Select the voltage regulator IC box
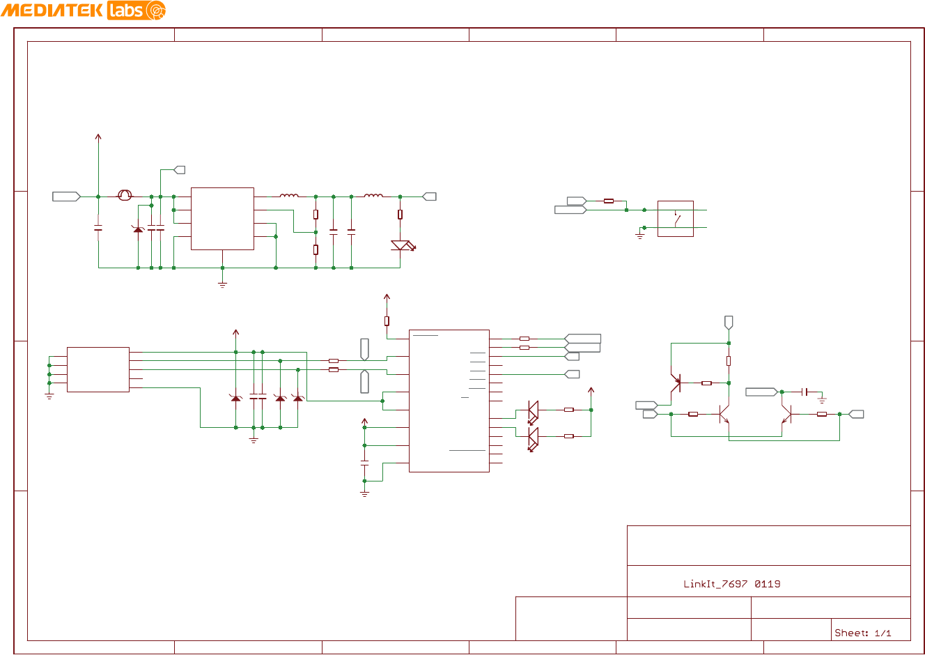The height and width of the screenshot is (655, 925). click(222, 218)
